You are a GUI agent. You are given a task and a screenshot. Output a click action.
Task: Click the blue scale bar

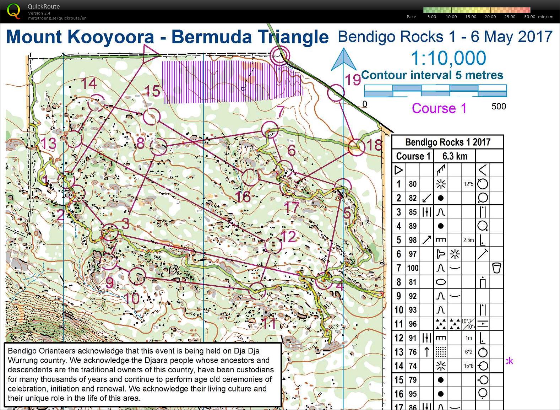435,91
